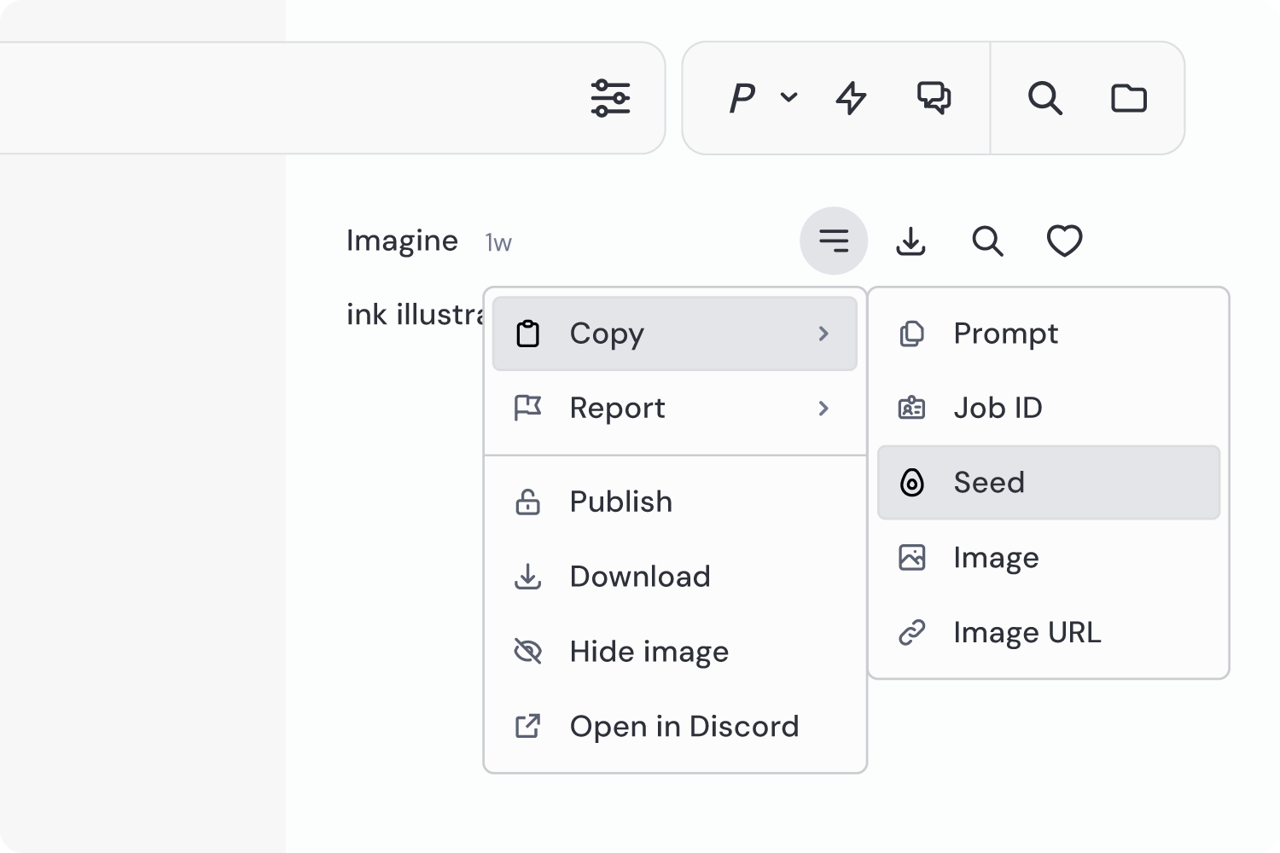Copy the Image URL

1027,632
